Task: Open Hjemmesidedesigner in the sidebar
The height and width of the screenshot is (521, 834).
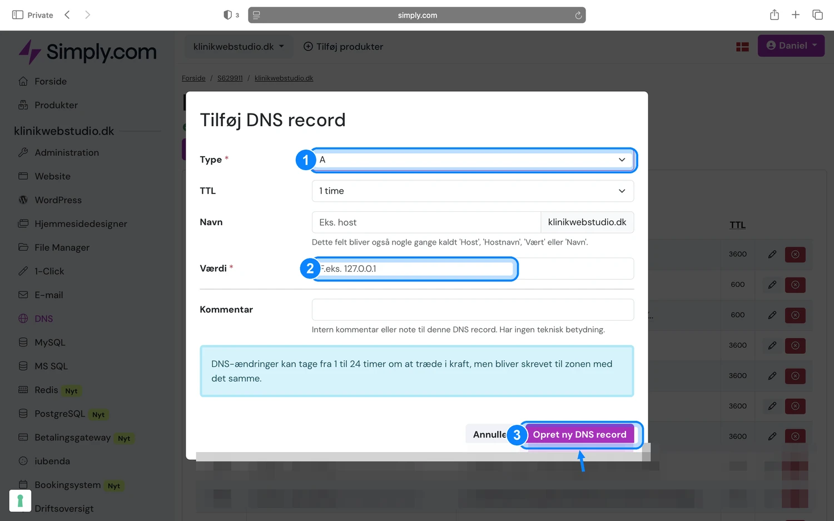Action: click(x=81, y=224)
